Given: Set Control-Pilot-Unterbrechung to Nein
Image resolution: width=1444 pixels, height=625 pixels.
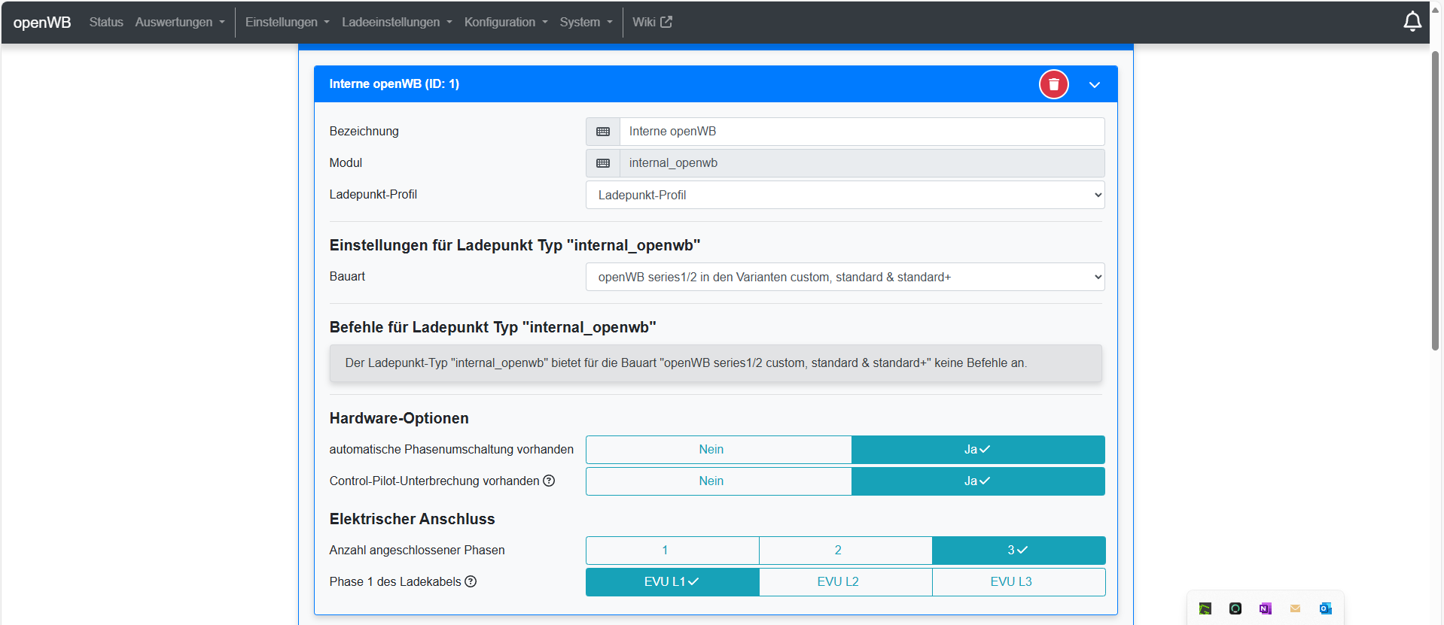Looking at the screenshot, I should (x=719, y=481).
